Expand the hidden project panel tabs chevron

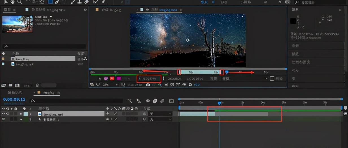point(85,10)
